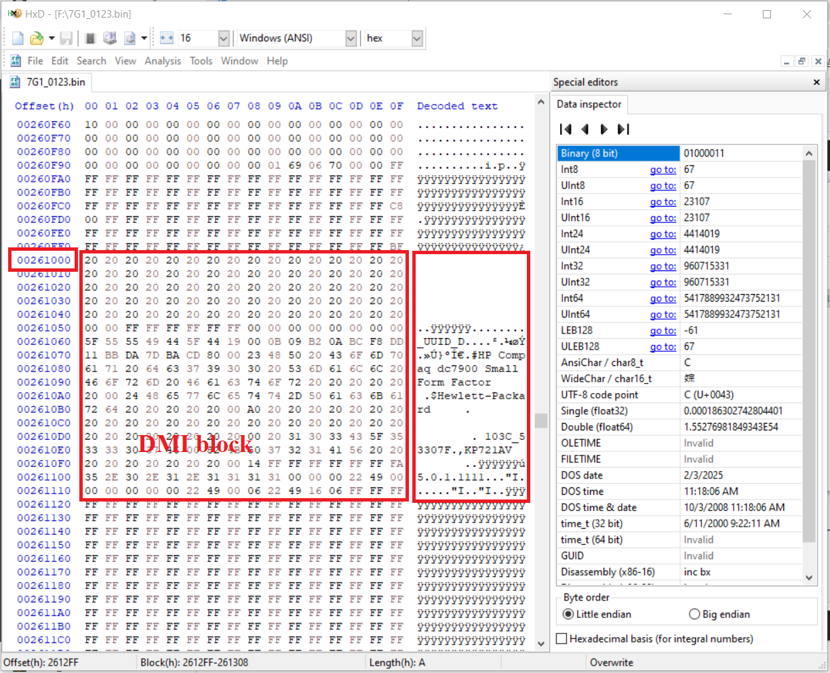Open the Analysis menu

click(x=163, y=61)
